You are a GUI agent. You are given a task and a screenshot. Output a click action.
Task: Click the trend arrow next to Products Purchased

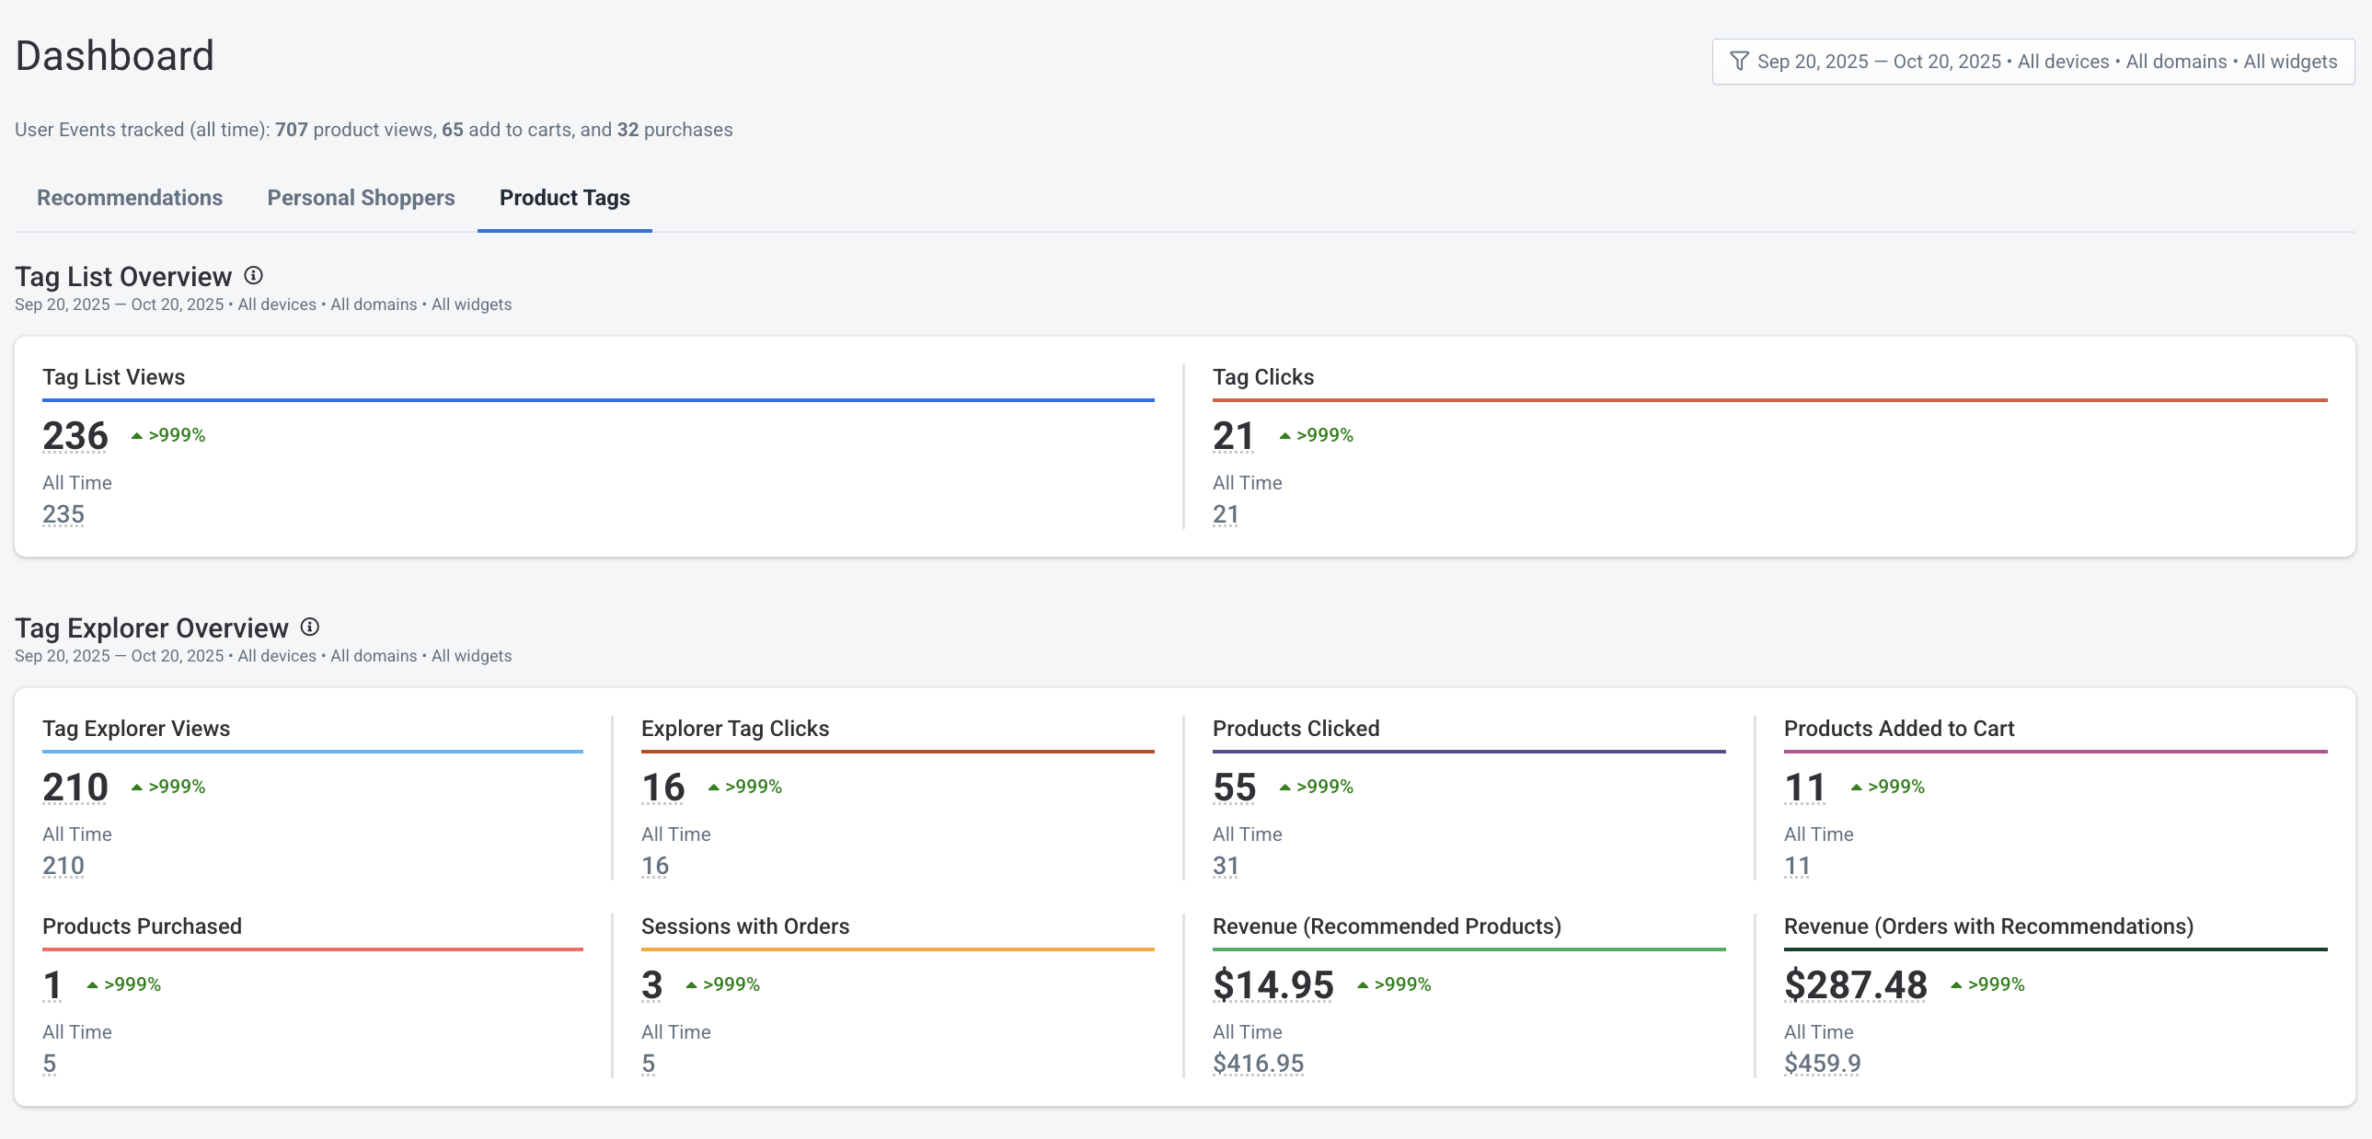[x=92, y=984]
